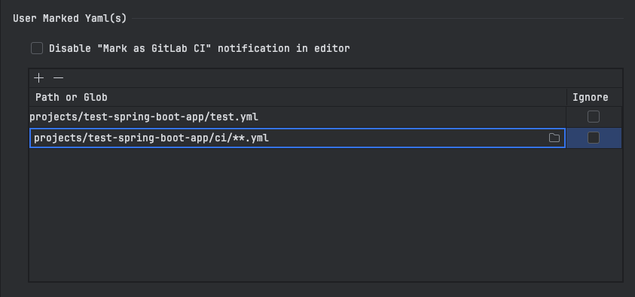The image size is (635, 297).
Task: Toggle Ignore checkbox for ci/**.yml row
Action: point(594,138)
